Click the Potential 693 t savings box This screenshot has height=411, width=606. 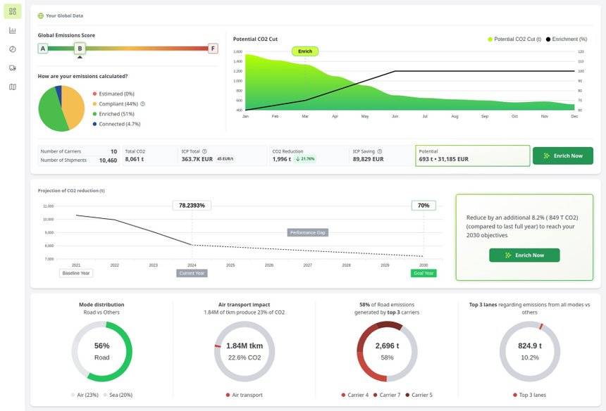pos(472,156)
